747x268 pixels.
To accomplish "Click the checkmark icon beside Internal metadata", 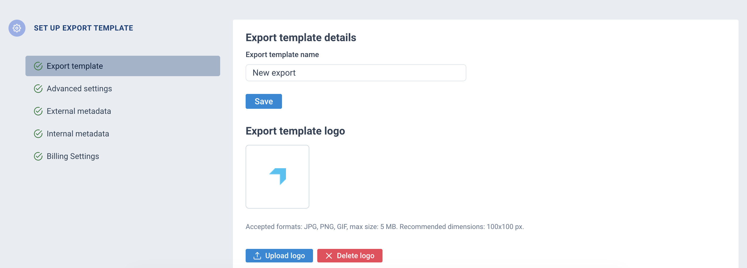I will point(38,134).
